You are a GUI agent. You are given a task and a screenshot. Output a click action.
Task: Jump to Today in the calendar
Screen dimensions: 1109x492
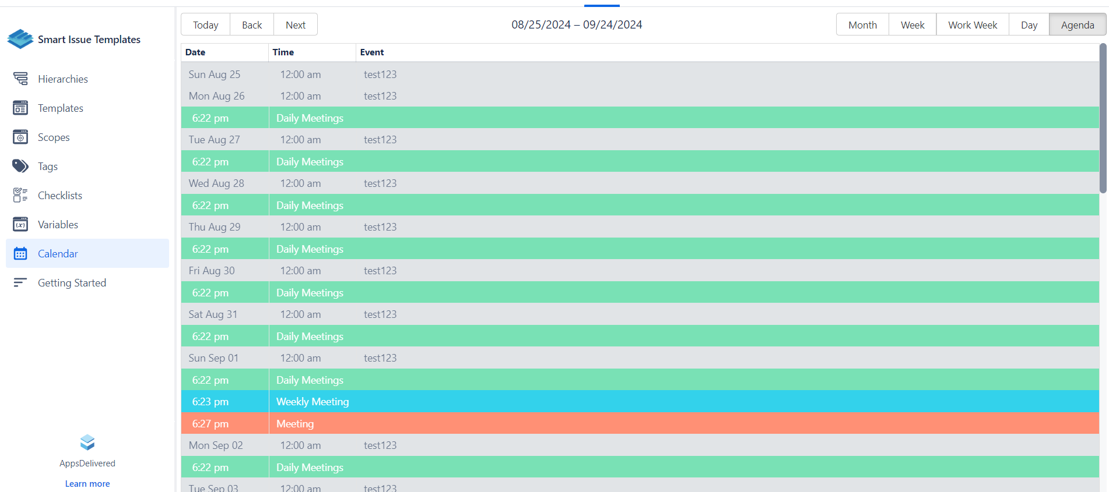click(205, 25)
